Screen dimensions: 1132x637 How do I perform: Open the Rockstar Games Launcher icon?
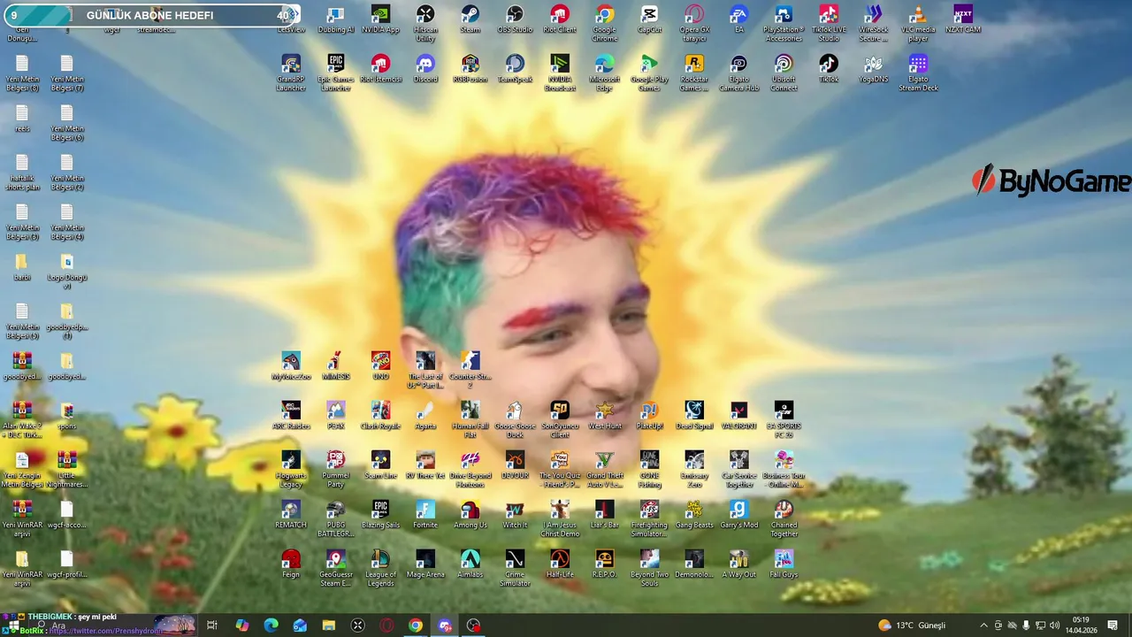pos(694,73)
